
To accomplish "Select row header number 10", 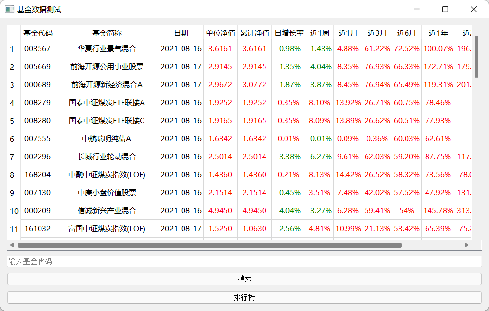I will pyautogui.click(x=14, y=211).
